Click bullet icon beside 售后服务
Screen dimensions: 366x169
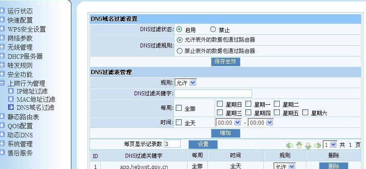2,153
